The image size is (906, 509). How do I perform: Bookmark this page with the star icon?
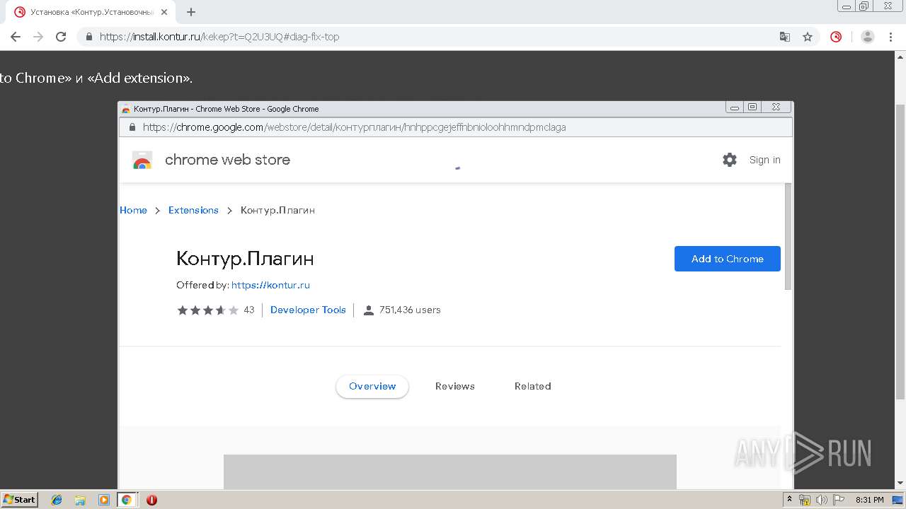[x=807, y=37]
